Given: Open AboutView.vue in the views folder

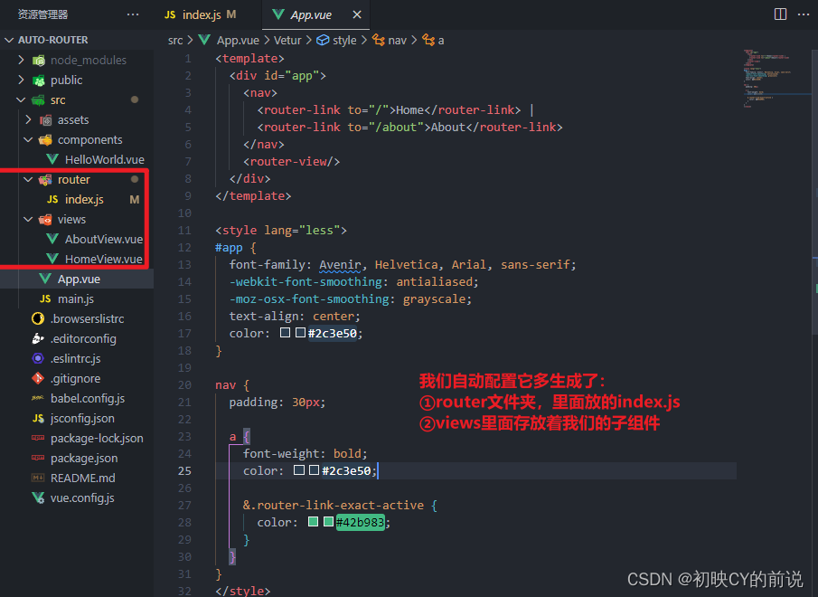Looking at the screenshot, I should tap(103, 240).
